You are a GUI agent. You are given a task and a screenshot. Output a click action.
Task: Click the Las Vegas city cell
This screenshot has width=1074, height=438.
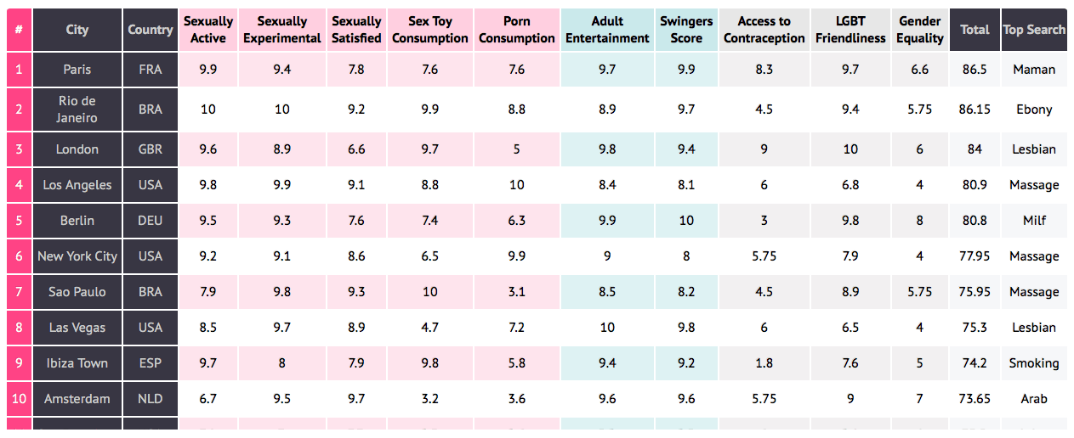tap(77, 328)
